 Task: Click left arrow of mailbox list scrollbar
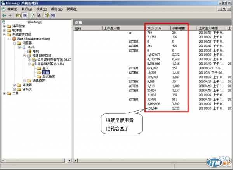click(x=75, y=161)
